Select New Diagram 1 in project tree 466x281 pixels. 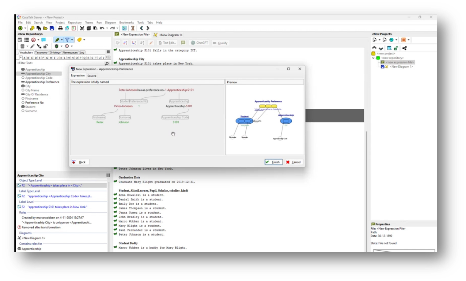(401, 67)
